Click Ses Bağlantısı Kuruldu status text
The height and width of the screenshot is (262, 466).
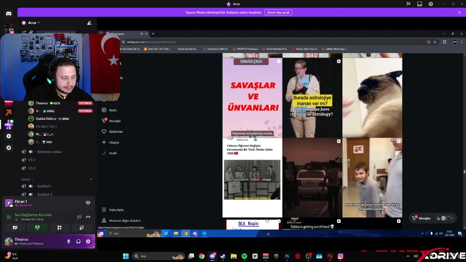point(33,215)
